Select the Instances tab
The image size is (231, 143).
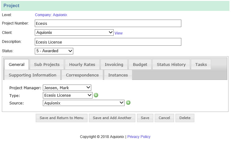pos(118,75)
